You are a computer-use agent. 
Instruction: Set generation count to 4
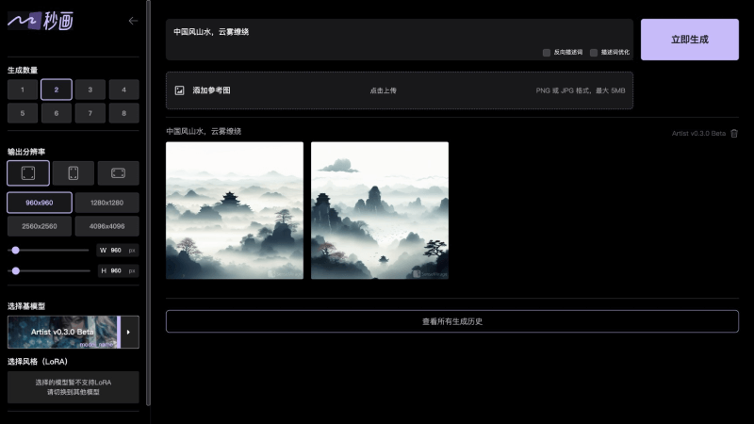[123, 90]
